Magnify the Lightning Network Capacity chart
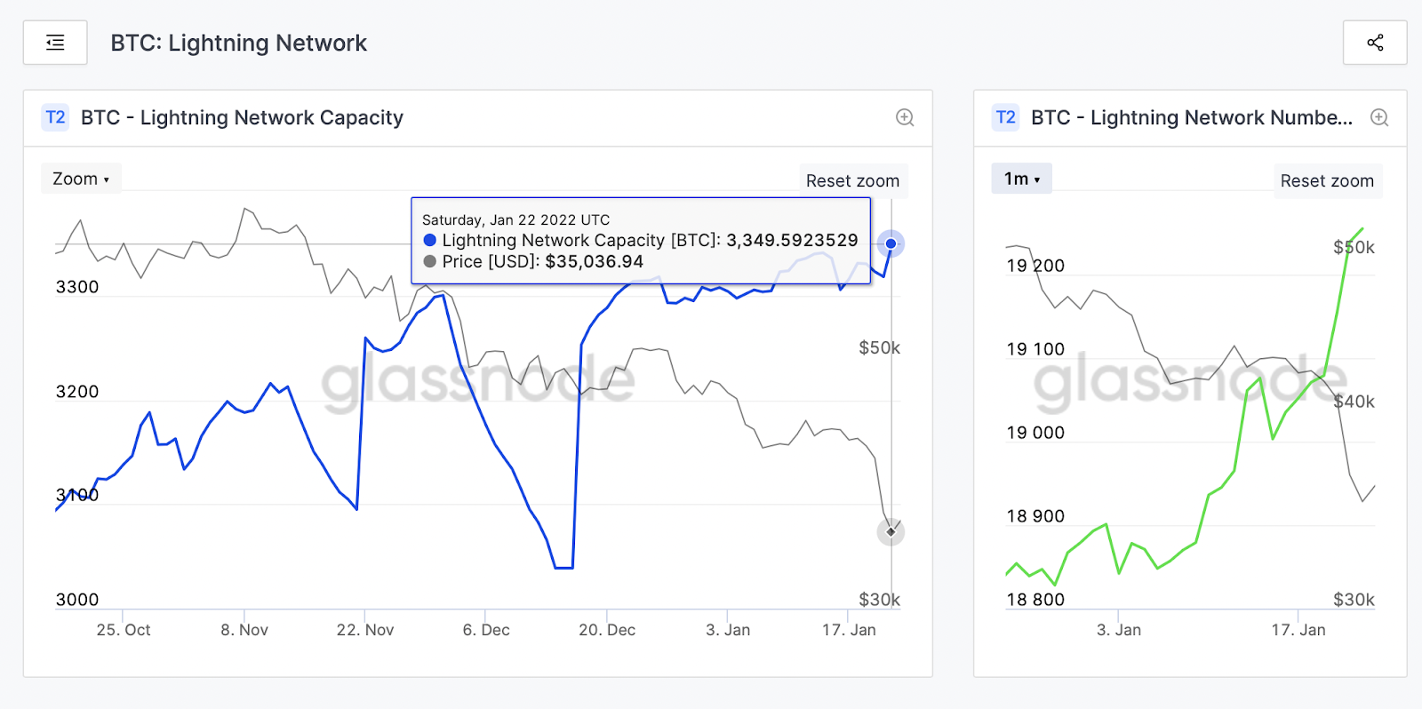The height and width of the screenshot is (709, 1422). 905,117
